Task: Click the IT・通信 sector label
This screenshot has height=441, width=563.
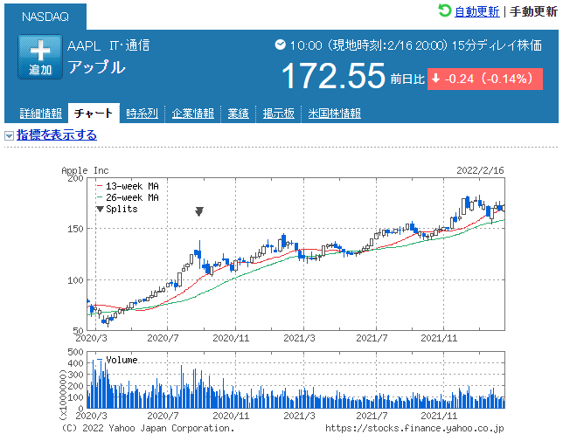Action: point(129,45)
